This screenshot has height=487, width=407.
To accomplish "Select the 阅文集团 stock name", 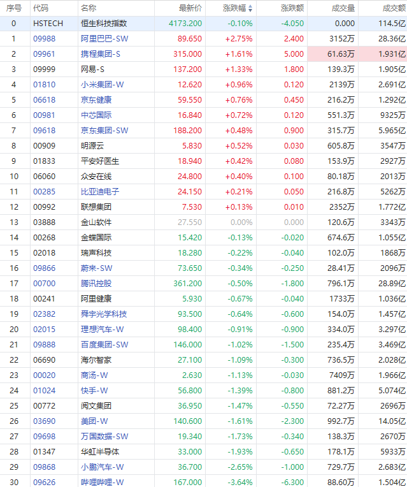I will click(96, 405).
